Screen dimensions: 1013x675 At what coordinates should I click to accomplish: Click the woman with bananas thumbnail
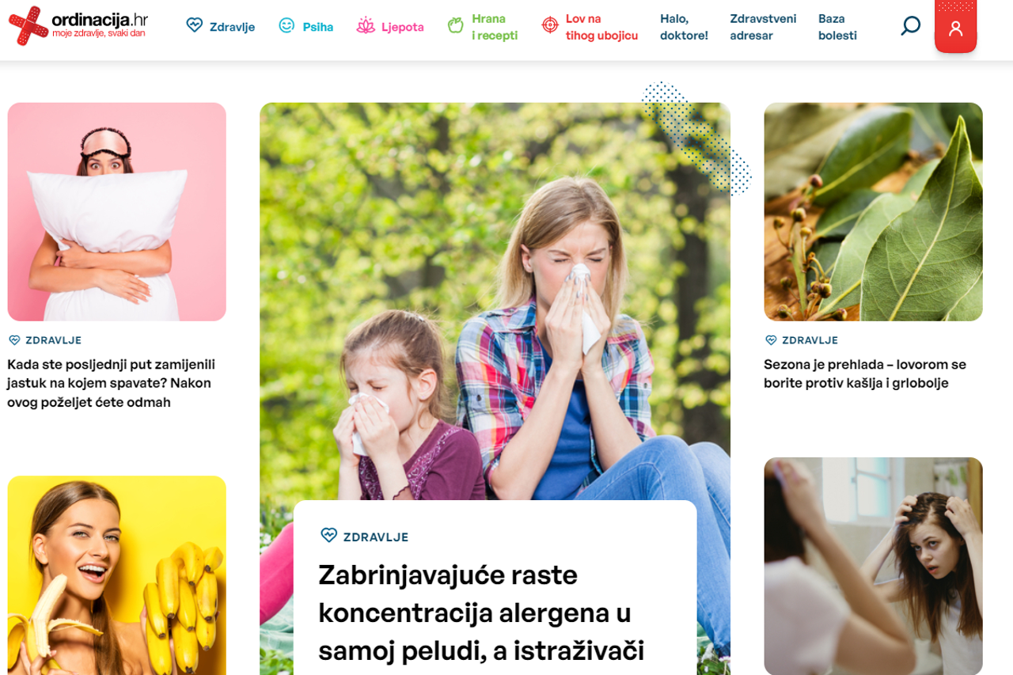pos(117,575)
